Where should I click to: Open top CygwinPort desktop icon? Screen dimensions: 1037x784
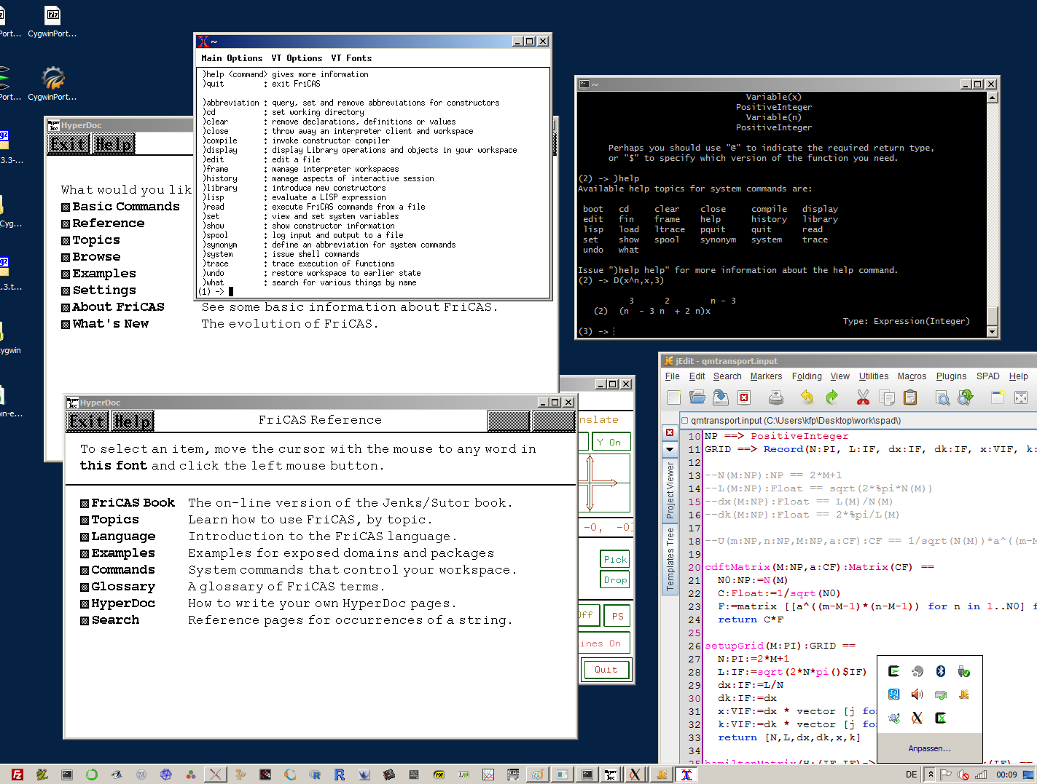pyautogui.click(x=52, y=22)
